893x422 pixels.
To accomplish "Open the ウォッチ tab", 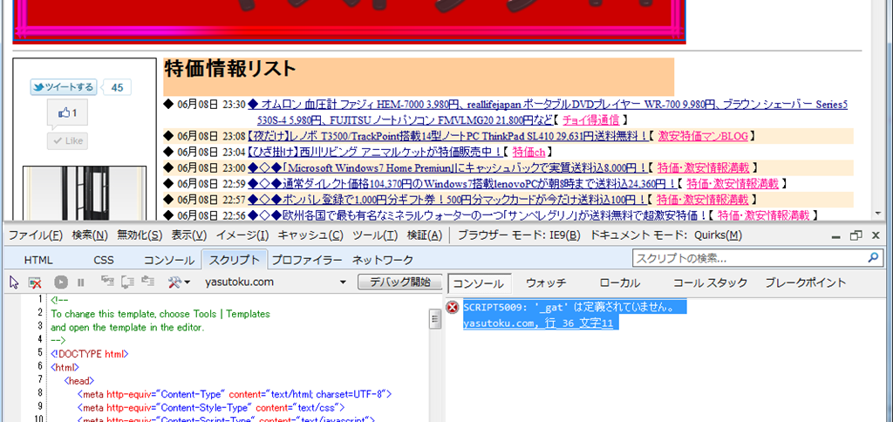I will point(546,283).
